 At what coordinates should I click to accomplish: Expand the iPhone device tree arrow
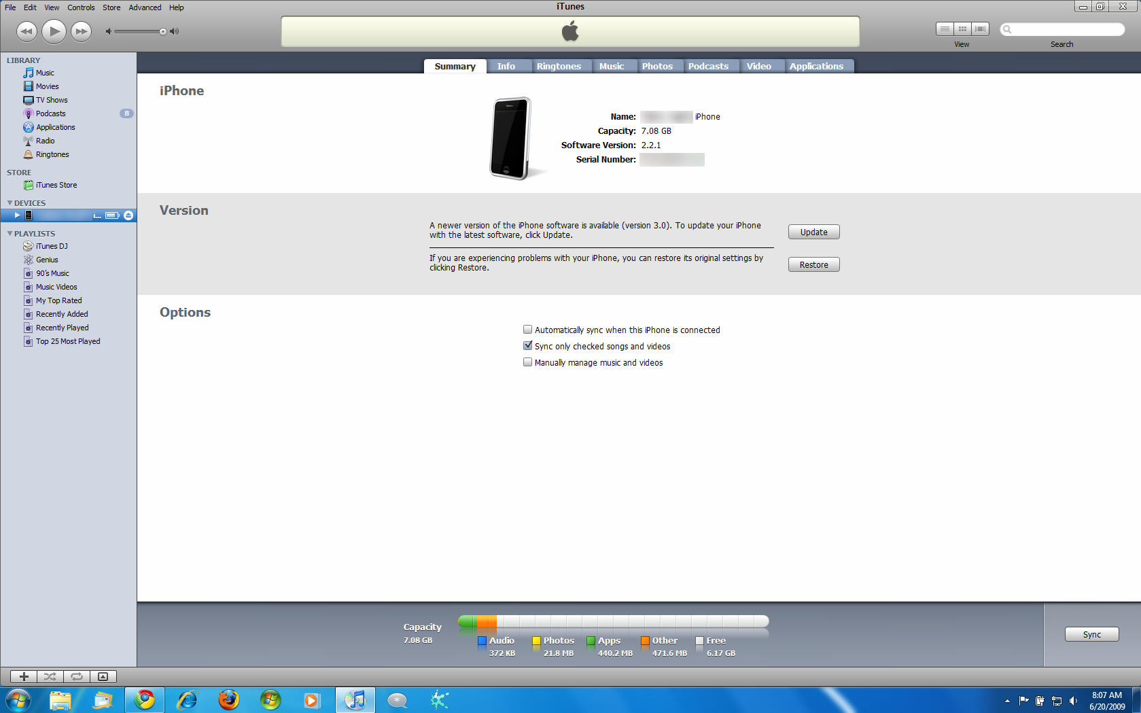click(x=17, y=215)
